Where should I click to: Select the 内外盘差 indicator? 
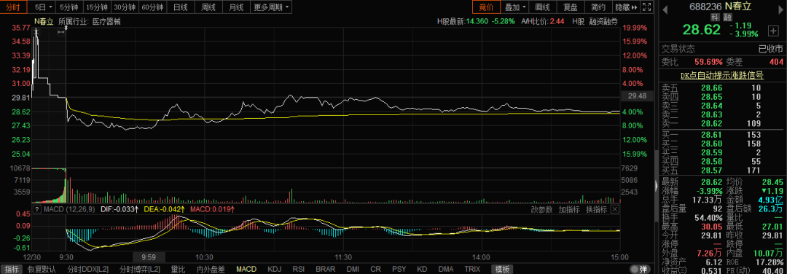point(211,269)
